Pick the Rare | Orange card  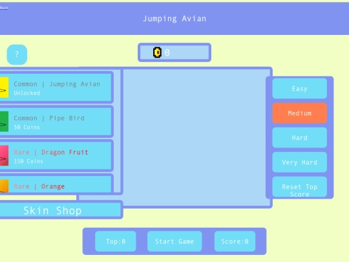click(56, 184)
